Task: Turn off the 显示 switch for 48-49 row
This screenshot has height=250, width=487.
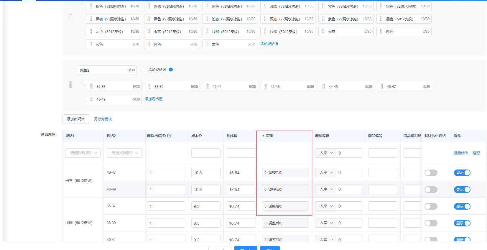Action: pos(462,190)
